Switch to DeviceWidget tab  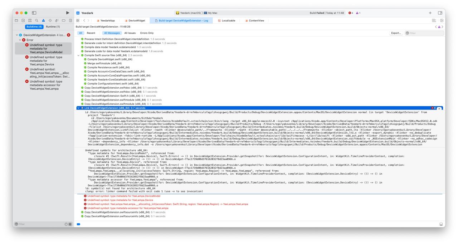coord(135,20)
